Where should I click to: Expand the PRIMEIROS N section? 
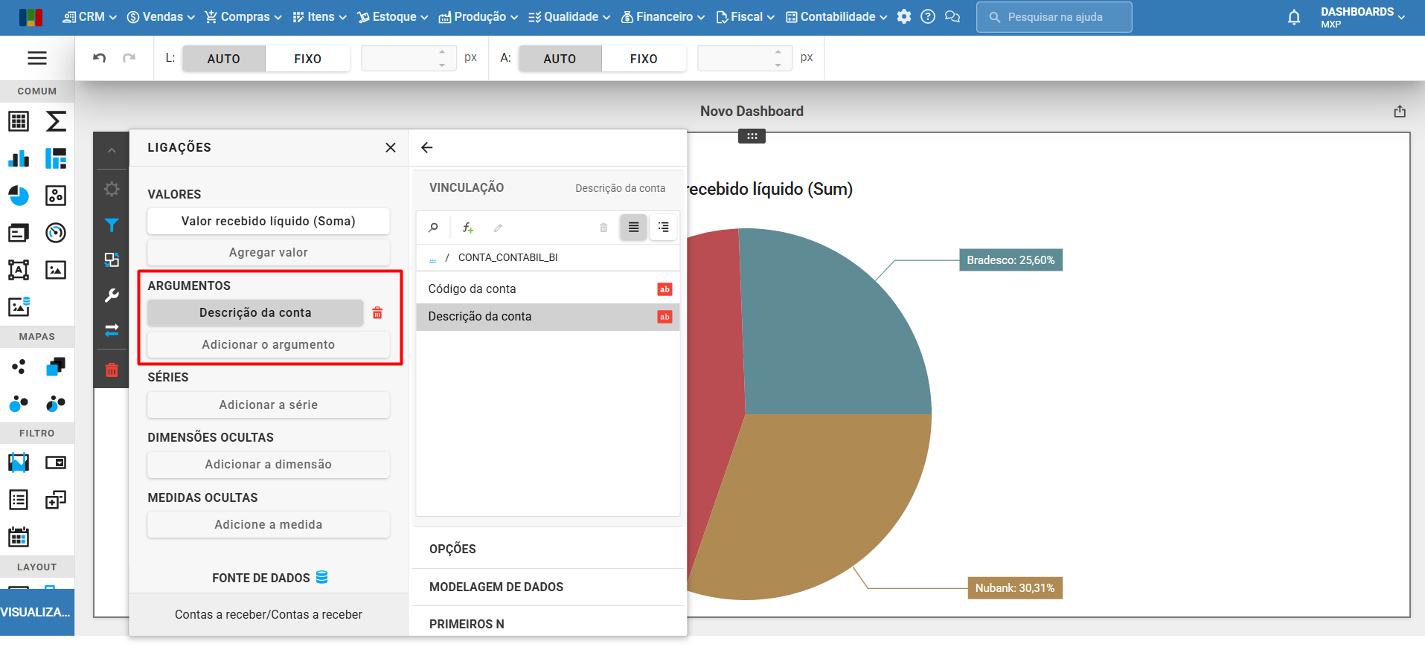pyautogui.click(x=548, y=623)
